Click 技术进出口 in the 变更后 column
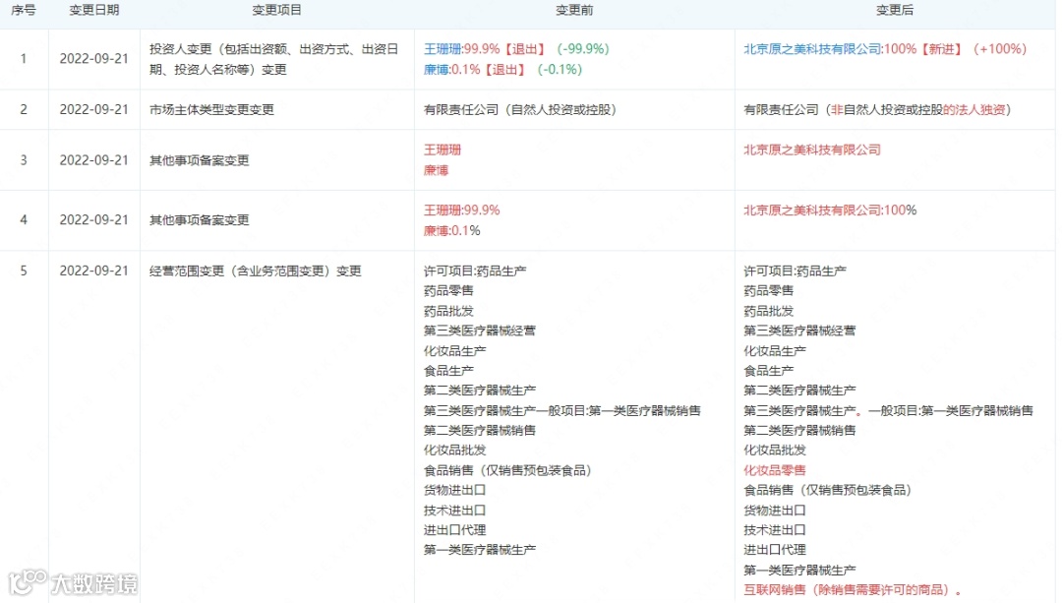The height and width of the screenshot is (603, 1062). [x=775, y=530]
